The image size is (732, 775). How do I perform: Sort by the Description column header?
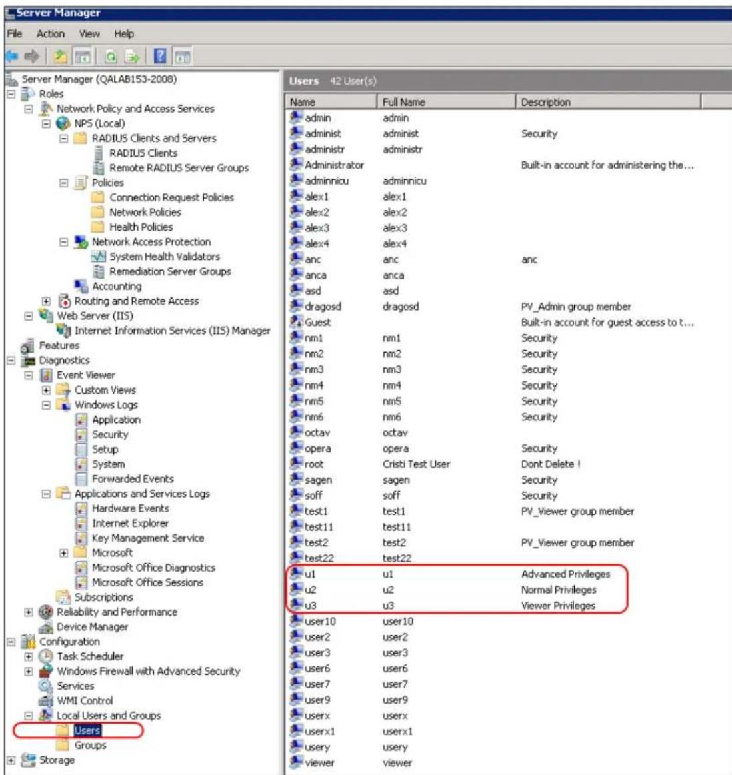click(608, 102)
